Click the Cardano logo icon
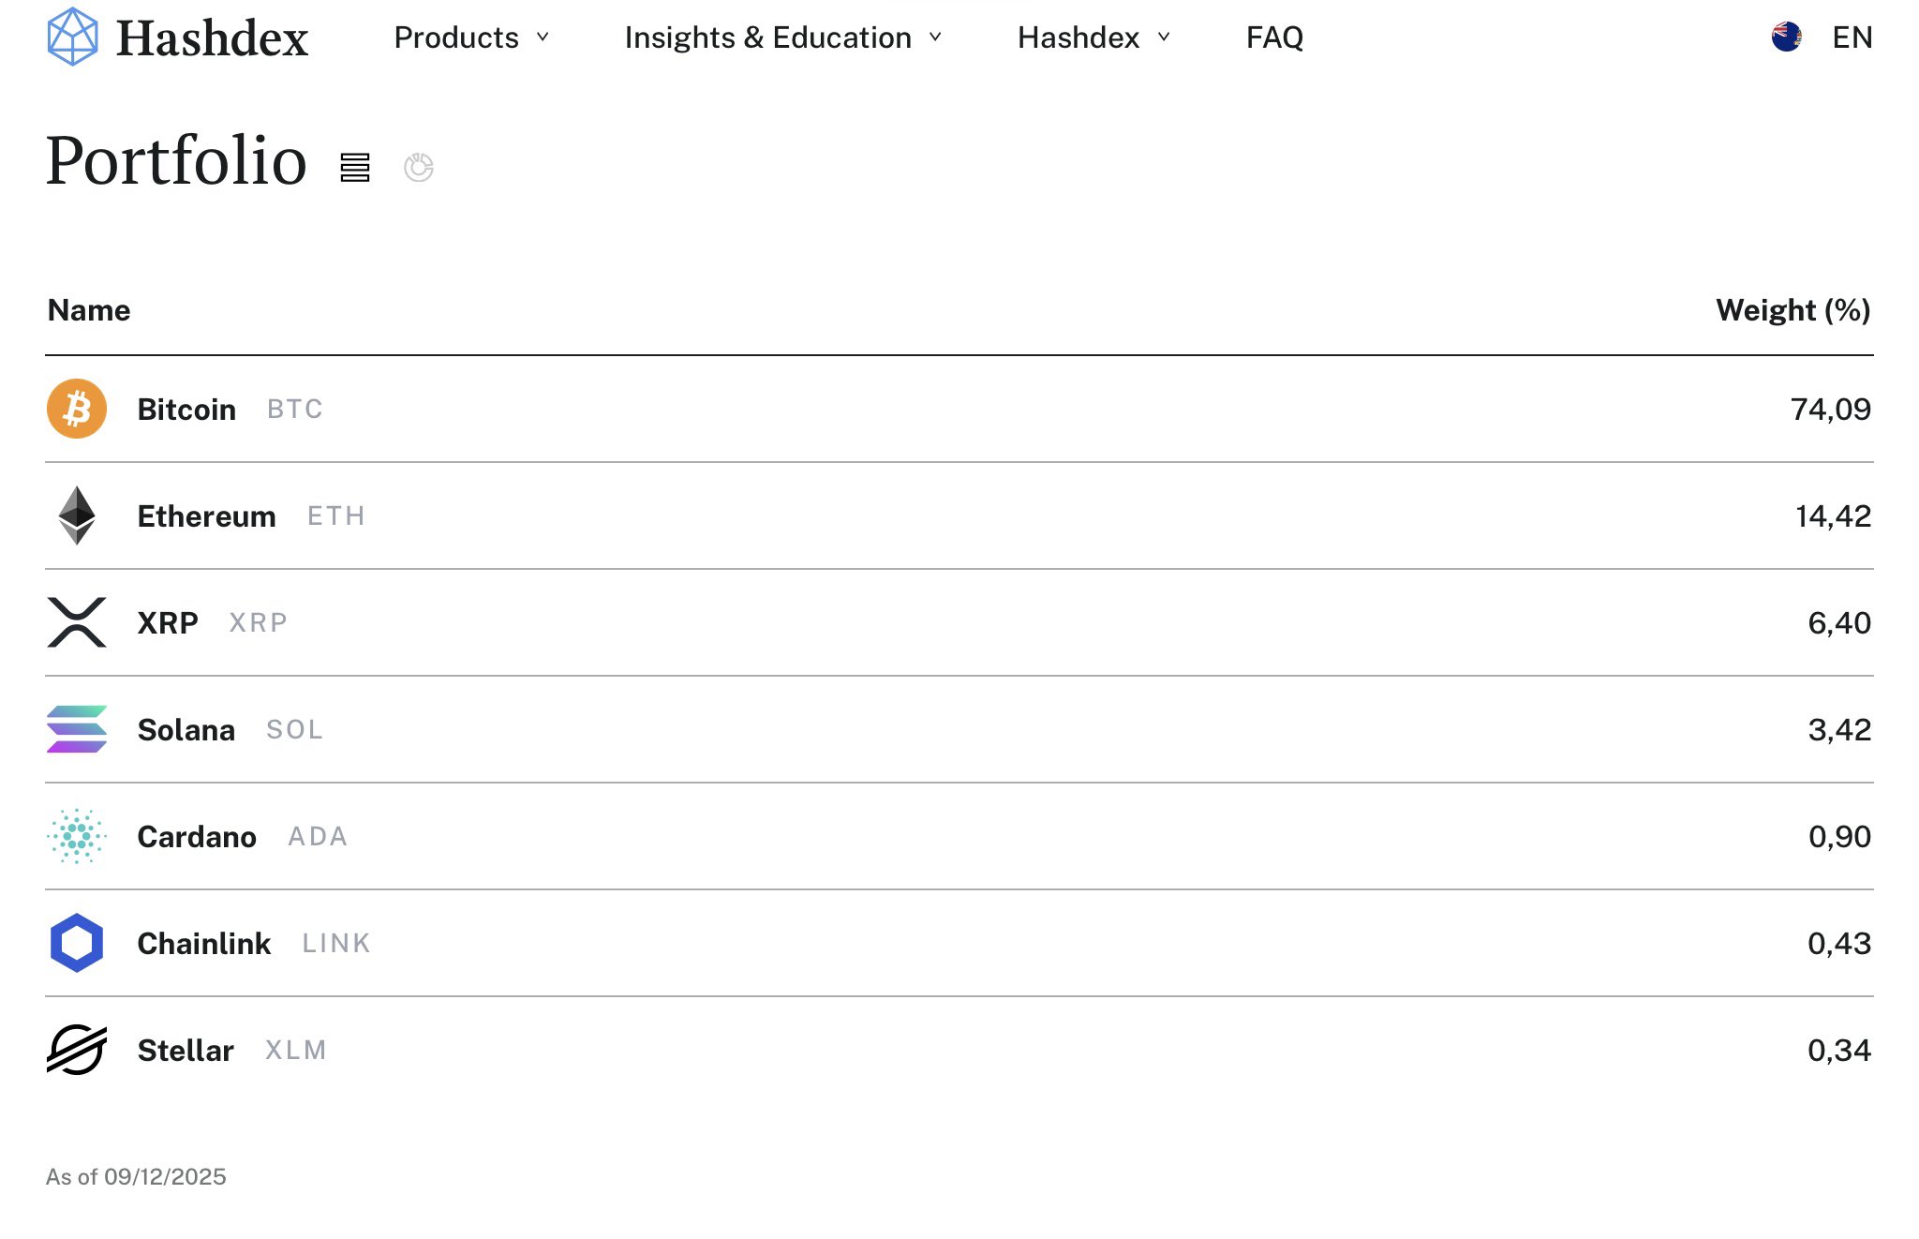The image size is (1919, 1239). click(77, 836)
